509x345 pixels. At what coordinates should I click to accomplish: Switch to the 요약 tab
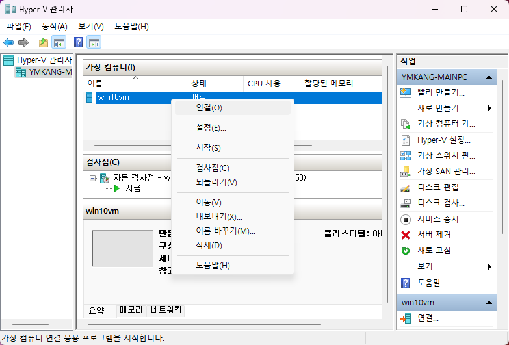point(96,311)
